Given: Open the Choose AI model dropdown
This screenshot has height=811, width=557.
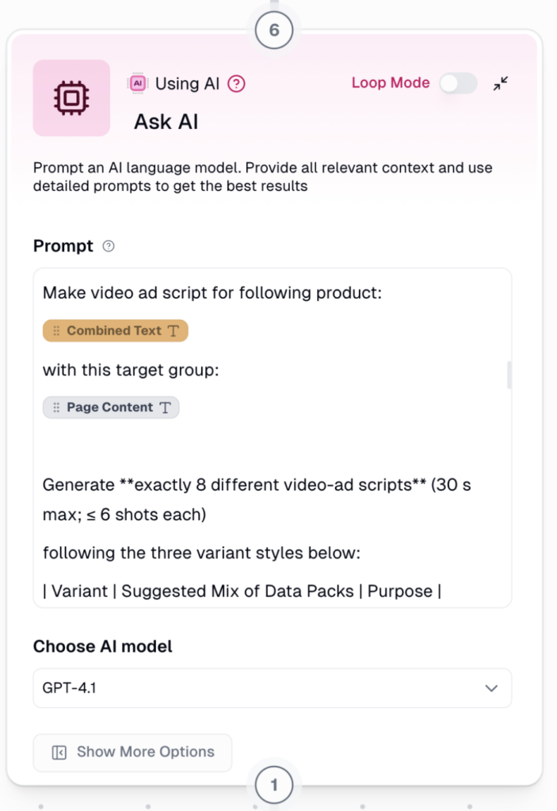Looking at the screenshot, I should 272,688.
